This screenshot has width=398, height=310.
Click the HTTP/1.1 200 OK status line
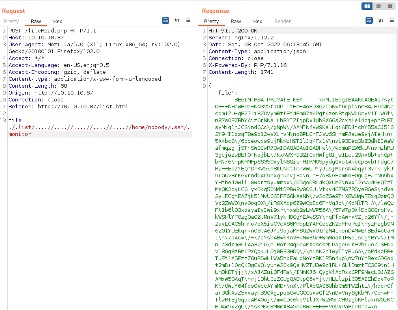click(233, 31)
